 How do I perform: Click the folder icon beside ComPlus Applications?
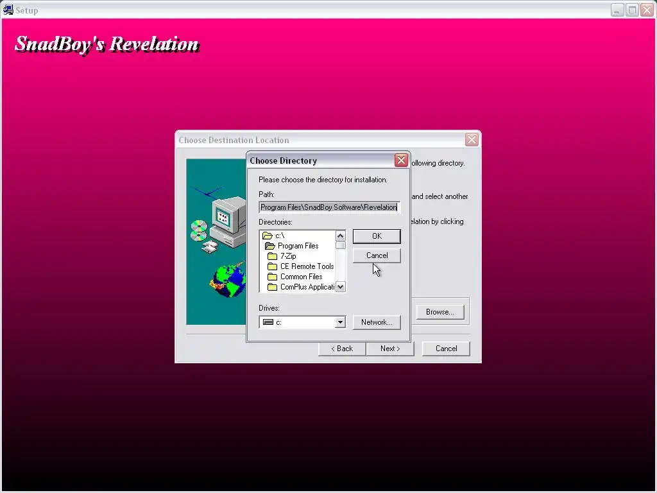272,287
